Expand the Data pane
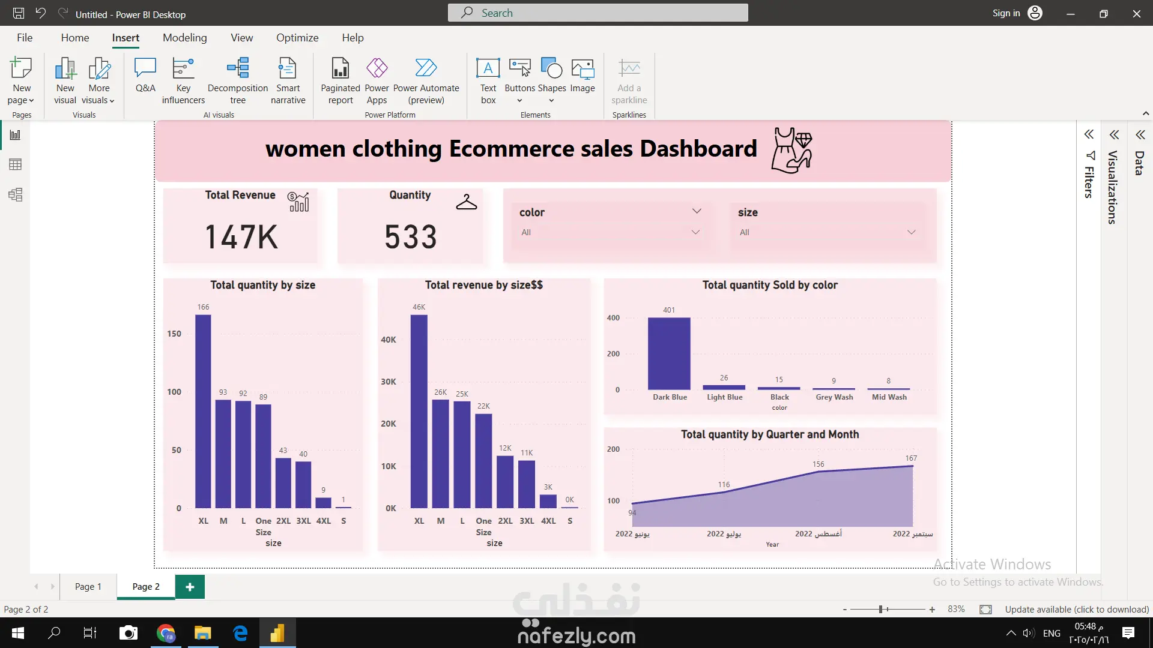This screenshot has height=648, width=1153. (1140, 134)
